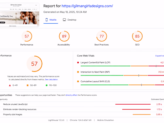Select the Accessibility score gauge 89
The width and height of the screenshot is (164, 123).
pyautogui.click(x=64, y=36)
